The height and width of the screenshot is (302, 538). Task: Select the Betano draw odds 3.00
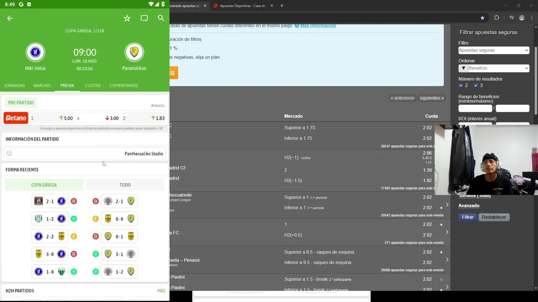pyautogui.click(x=98, y=118)
